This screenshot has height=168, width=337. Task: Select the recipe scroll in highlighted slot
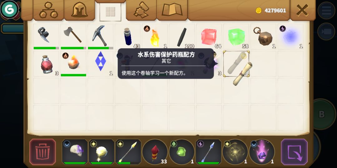click(236, 64)
